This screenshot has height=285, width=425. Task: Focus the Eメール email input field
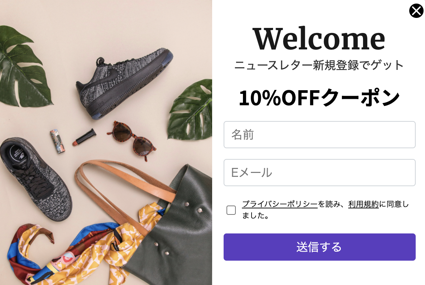pos(319,173)
